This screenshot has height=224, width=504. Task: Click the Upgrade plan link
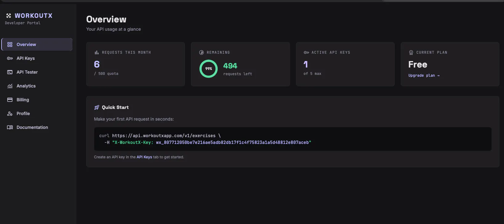(424, 75)
